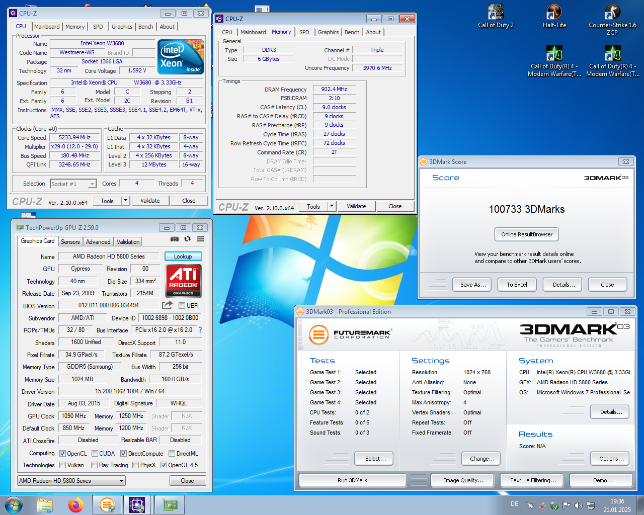
Task: Open the Validation tab in GPU-Z
Action: point(128,242)
